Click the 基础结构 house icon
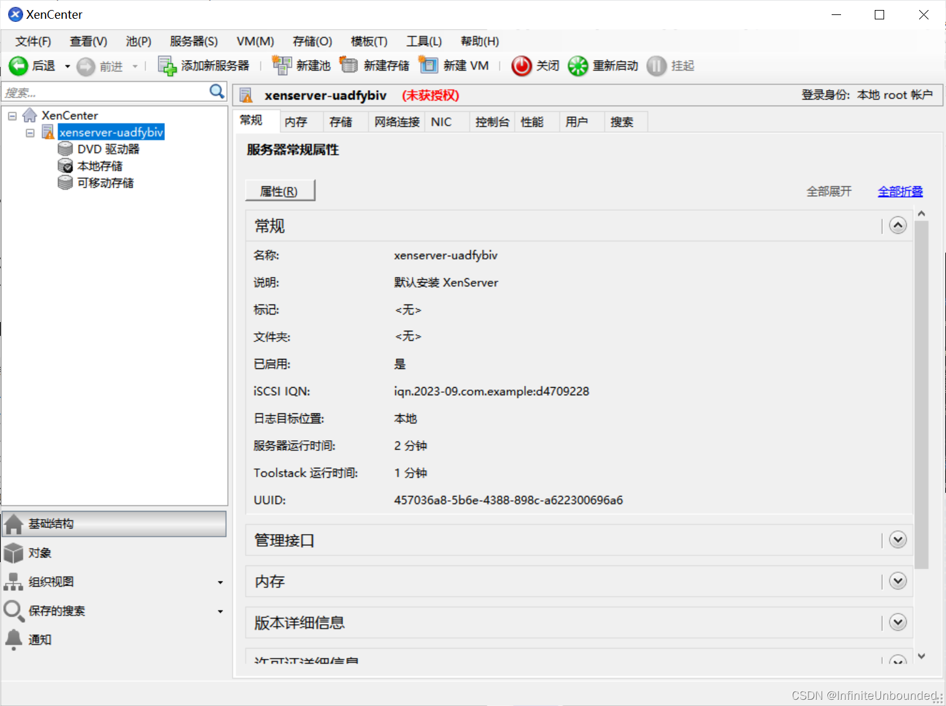Viewport: 946px width, 706px height. click(x=14, y=524)
